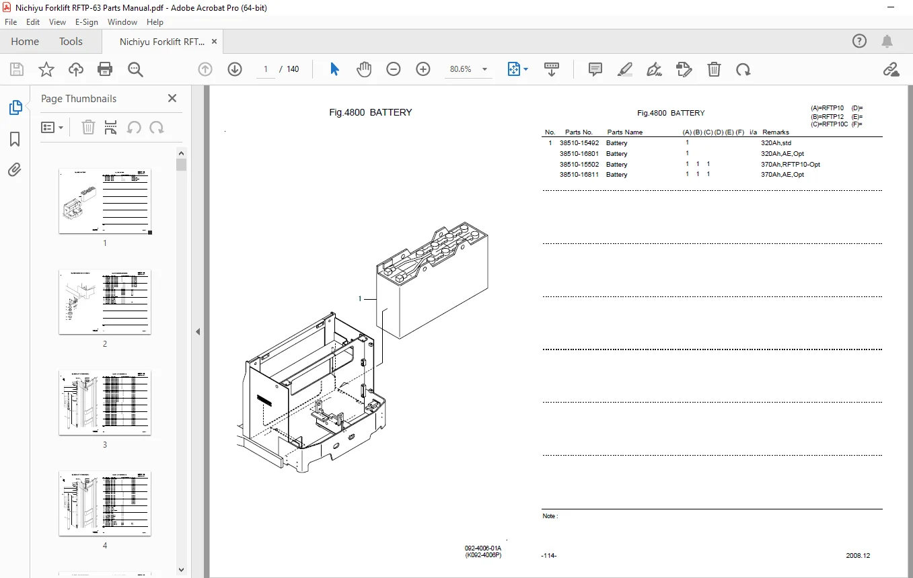Image resolution: width=913 pixels, height=578 pixels.
Task: Click the remark 320Ah,std
Action: 776,143
